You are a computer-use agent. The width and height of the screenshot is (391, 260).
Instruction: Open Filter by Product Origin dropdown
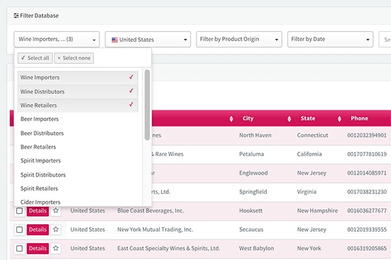(x=239, y=39)
